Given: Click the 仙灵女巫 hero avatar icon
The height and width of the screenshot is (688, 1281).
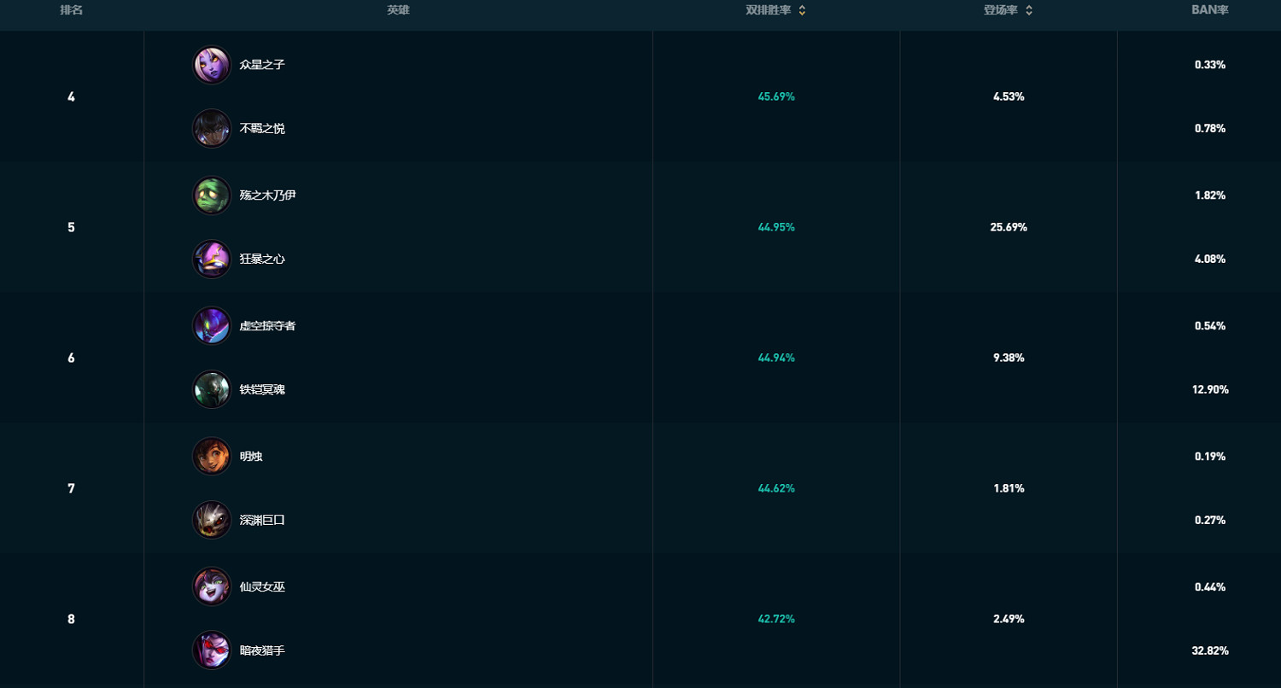Looking at the screenshot, I should coord(212,587).
